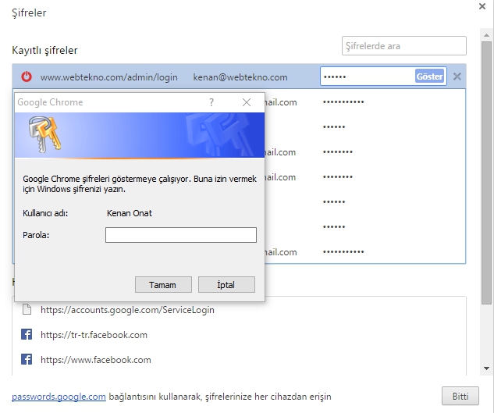
Task: Click the scrollbar down arrow
Action: tap(486, 368)
